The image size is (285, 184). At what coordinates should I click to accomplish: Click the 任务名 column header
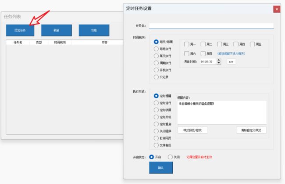coord(18,42)
